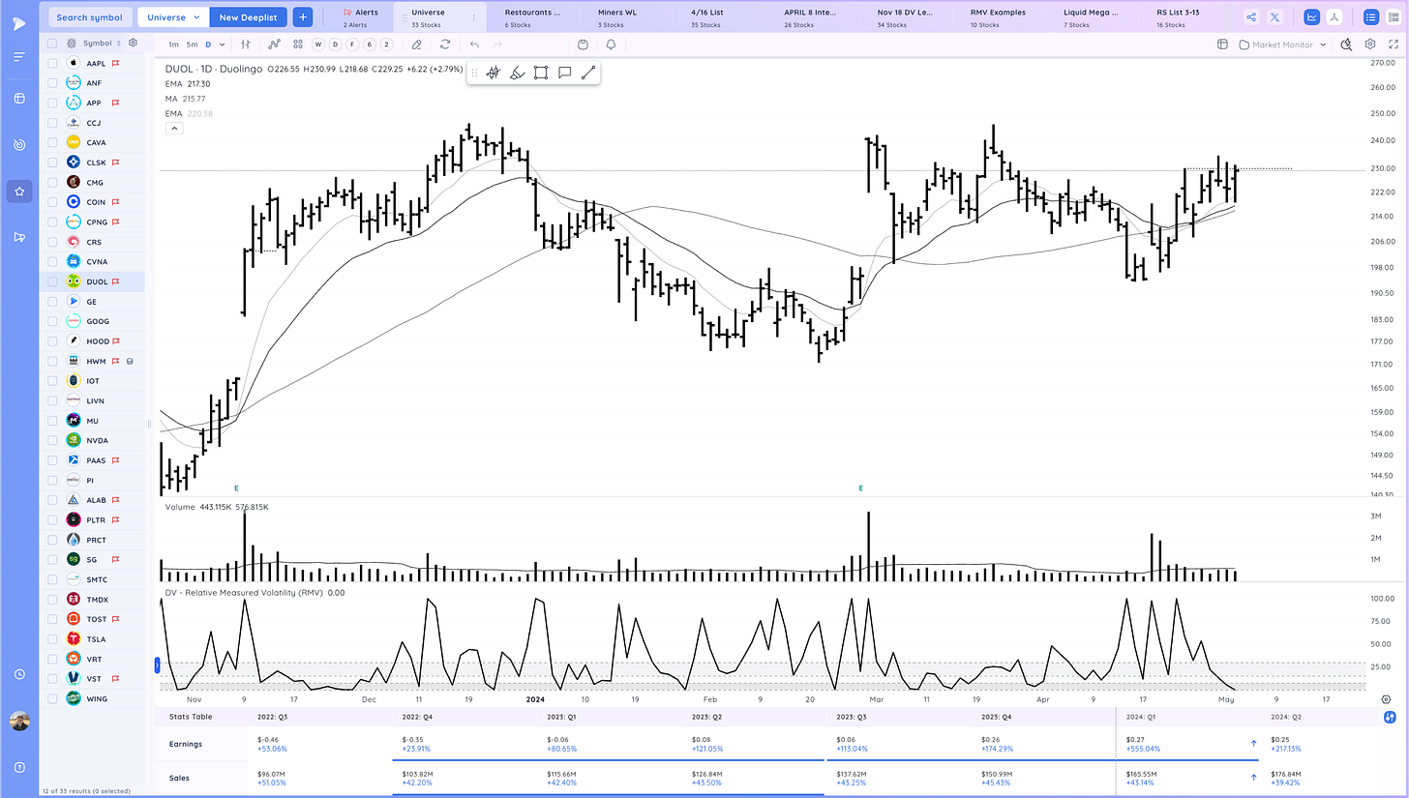This screenshot has width=1409, height=798.
Task: Expand the timeframe dropdown arrow next to D
Action: [223, 44]
